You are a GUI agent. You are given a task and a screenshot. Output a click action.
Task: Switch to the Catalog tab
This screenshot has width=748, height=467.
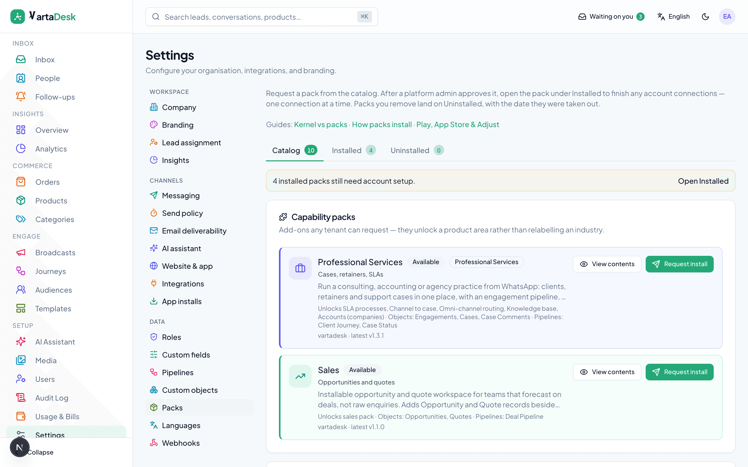pyautogui.click(x=294, y=150)
